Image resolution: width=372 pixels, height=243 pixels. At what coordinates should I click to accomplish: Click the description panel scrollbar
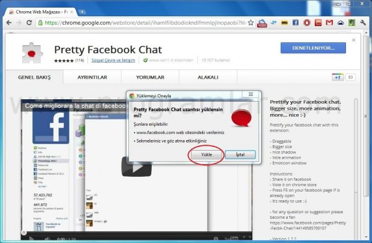click(356, 145)
